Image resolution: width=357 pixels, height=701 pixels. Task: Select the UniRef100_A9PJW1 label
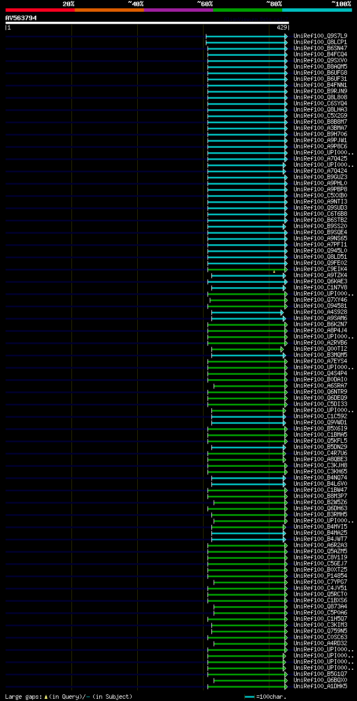tap(320, 140)
